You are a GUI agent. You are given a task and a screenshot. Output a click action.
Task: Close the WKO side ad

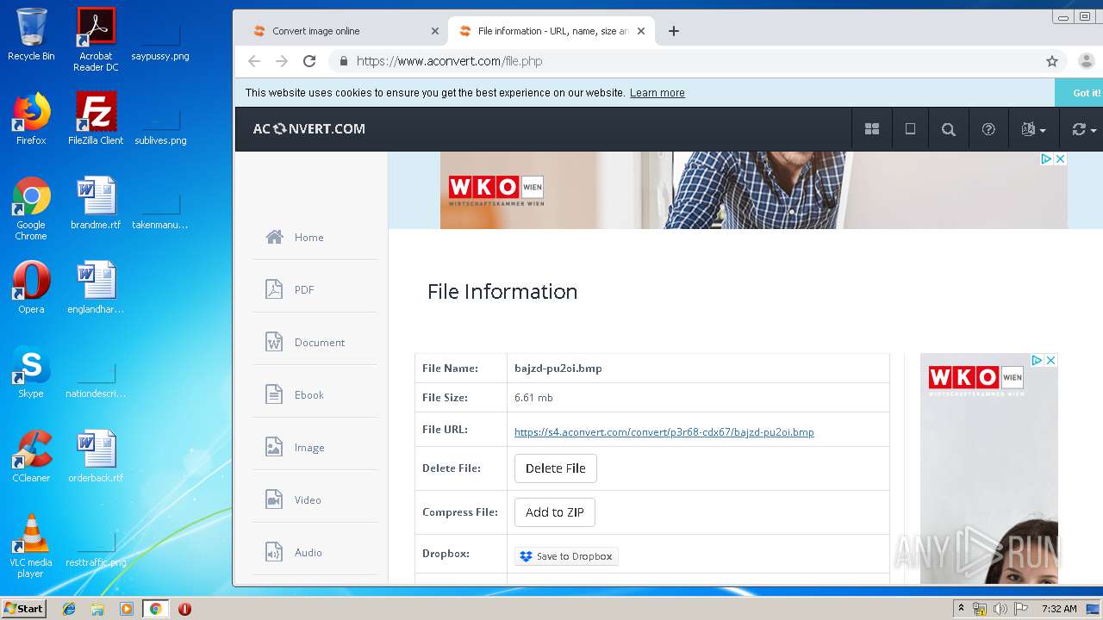tap(1050, 360)
